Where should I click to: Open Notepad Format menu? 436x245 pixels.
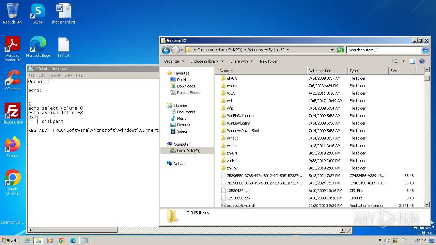coord(54,75)
